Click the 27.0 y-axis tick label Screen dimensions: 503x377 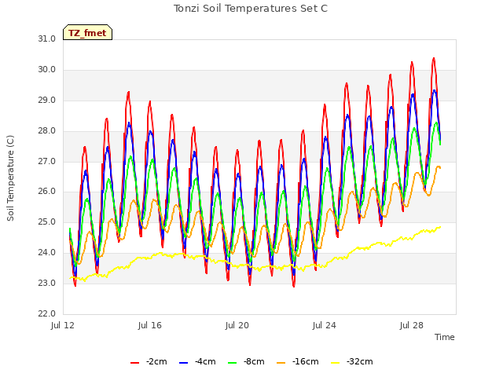tap(47, 162)
